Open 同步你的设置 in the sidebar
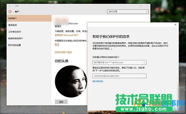The height and width of the screenshot is (114, 186). 29,45
